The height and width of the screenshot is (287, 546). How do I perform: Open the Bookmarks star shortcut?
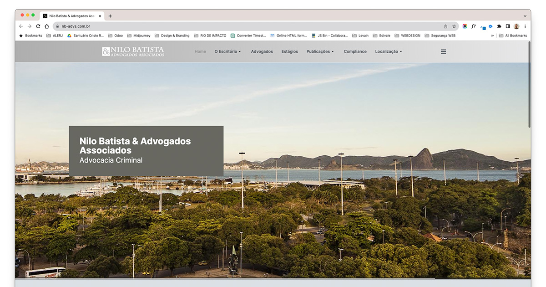(30, 36)
